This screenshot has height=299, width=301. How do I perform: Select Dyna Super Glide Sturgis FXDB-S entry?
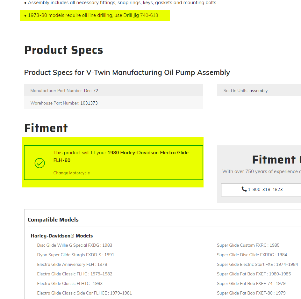point(75,255)
